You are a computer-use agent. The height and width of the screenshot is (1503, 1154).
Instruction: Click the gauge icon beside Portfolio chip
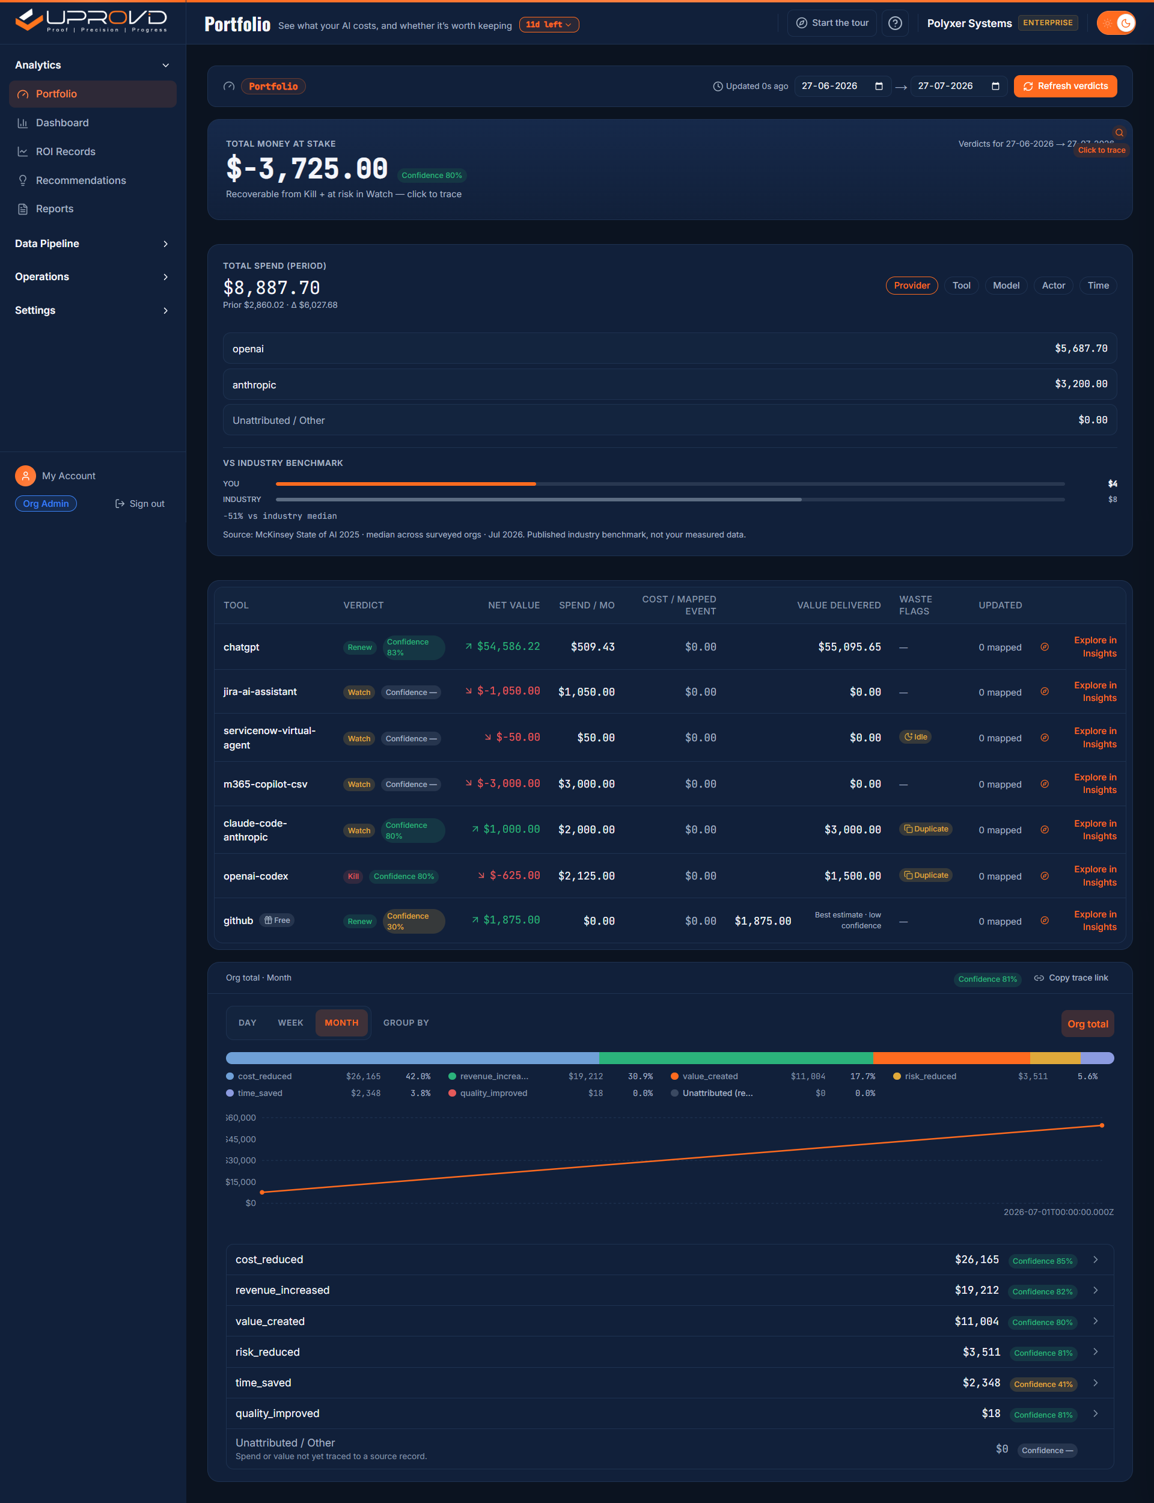click(x=229, y=87)
